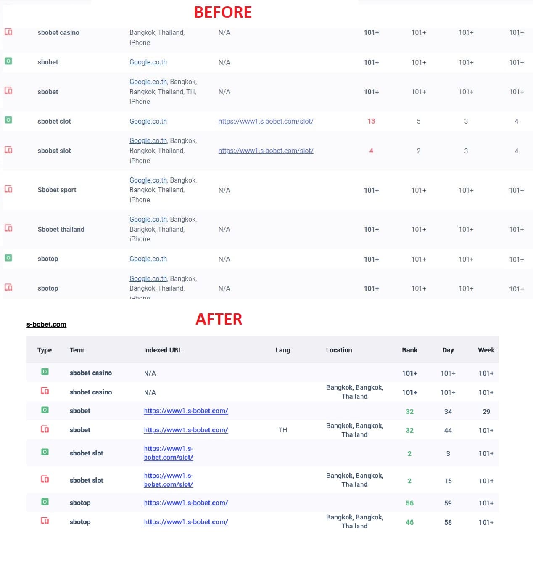533x561 pixels.
Task: Open slot URL in mobile sbobet slot row, BEFORE table
Action: click(266, 151)
